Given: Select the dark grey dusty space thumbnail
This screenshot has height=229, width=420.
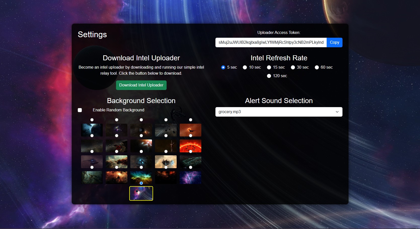Looking at the screenshot, I should coord(92,146).
